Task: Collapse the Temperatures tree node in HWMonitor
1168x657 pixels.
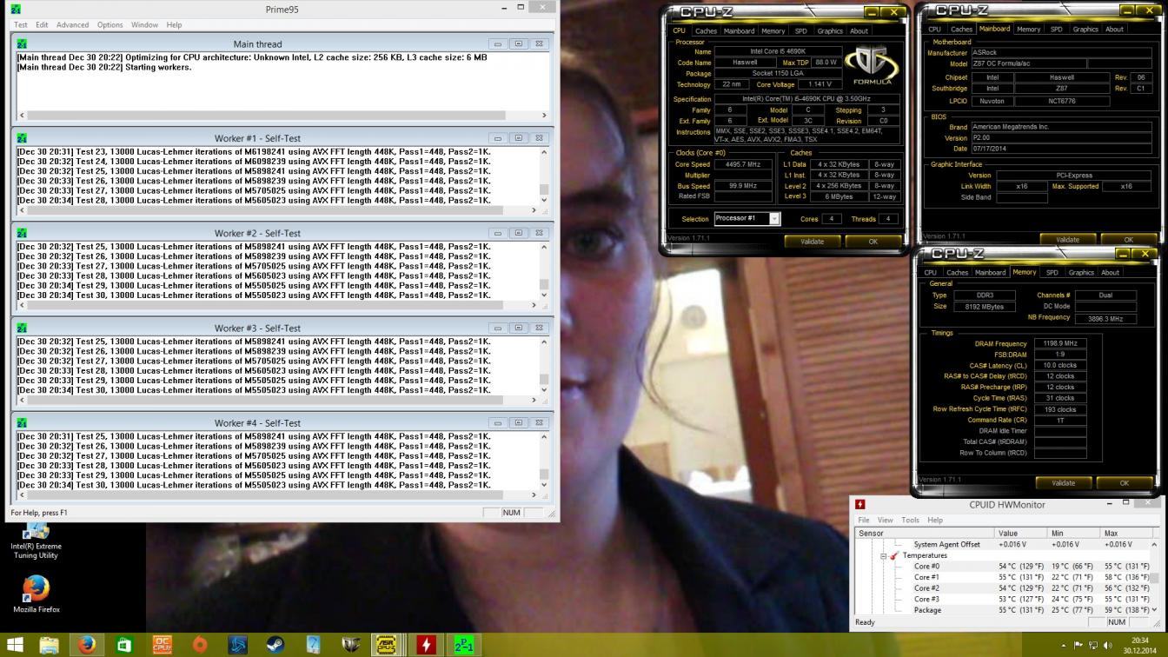Action: click(x=884, y=555)
